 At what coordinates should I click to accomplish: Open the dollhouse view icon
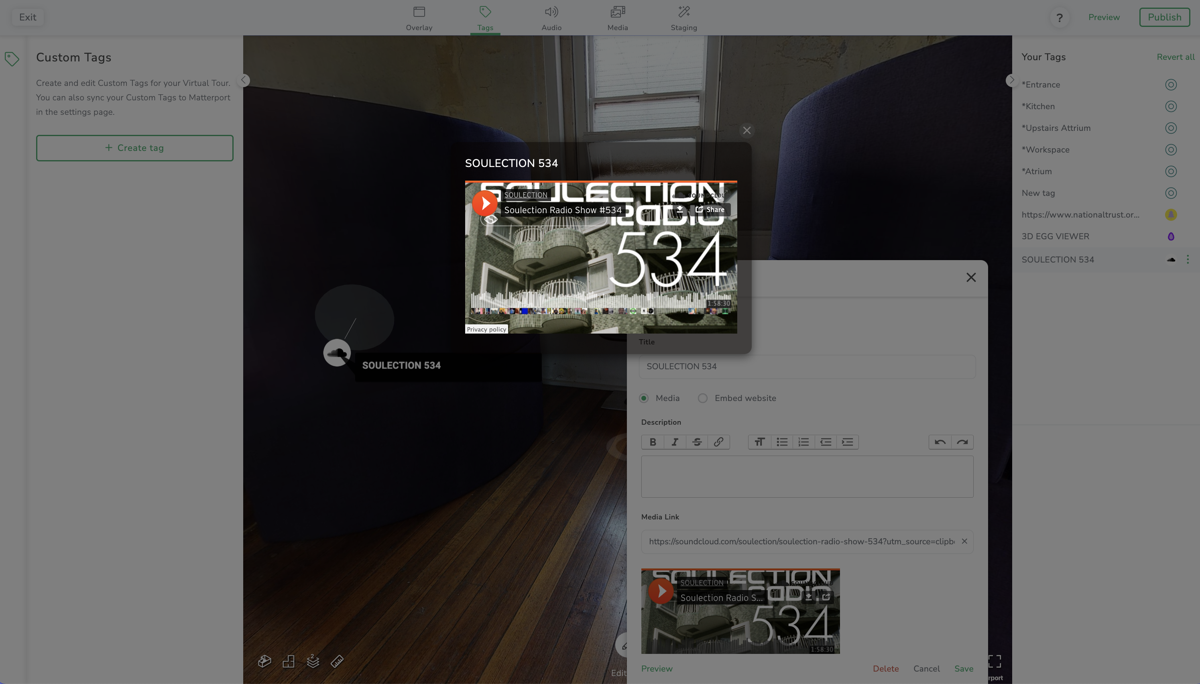click(x=264, y=662)
